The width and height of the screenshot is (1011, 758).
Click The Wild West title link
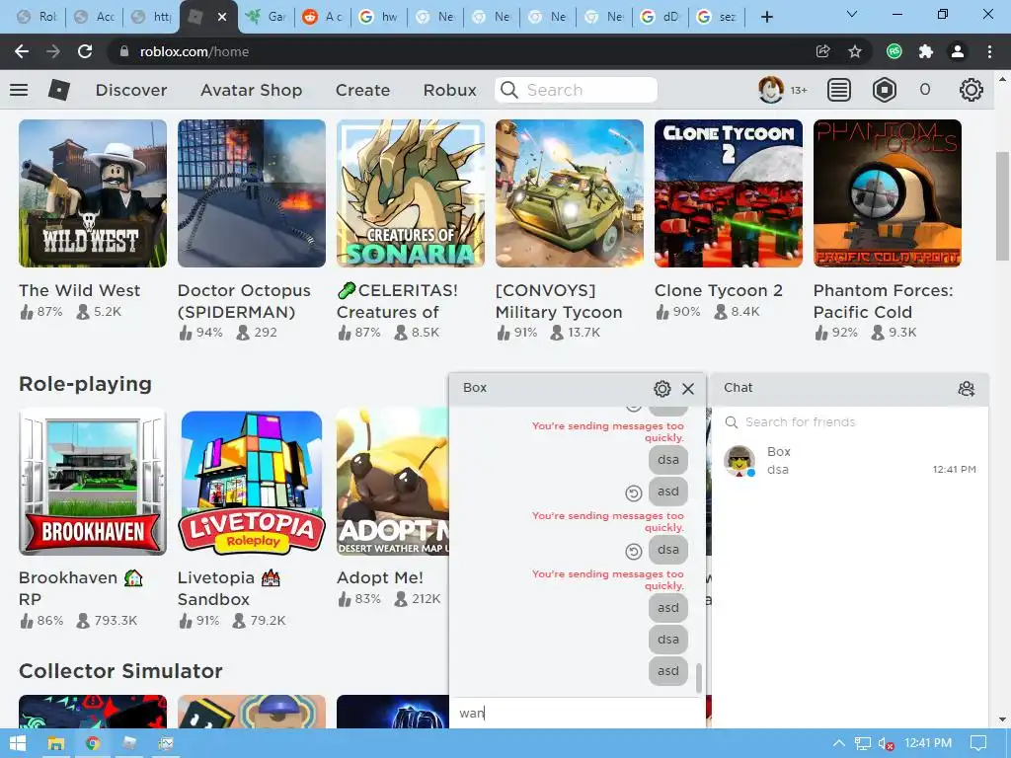[79, 291]
